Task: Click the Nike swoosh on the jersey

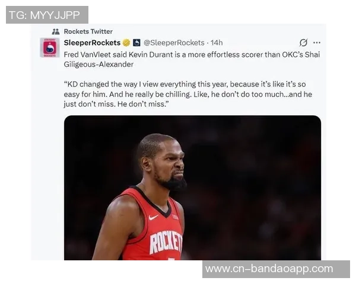Action: point(154,218)
